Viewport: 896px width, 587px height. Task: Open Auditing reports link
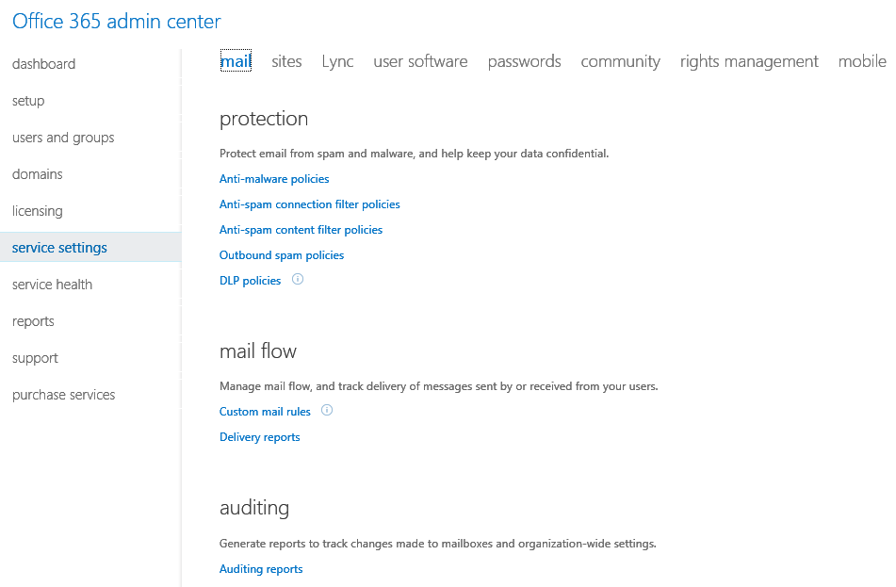click(261, 569)
